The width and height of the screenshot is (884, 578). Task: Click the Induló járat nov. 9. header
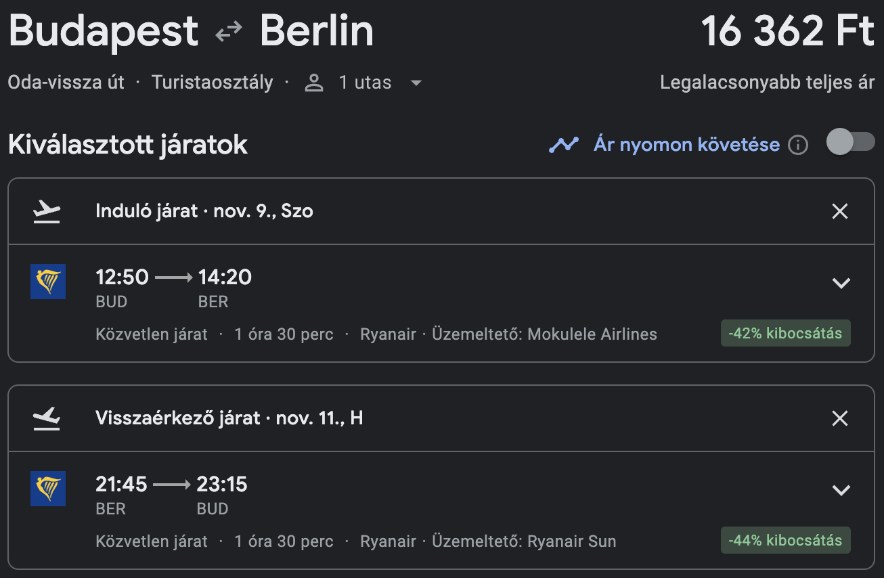click(x=204, y=211)
